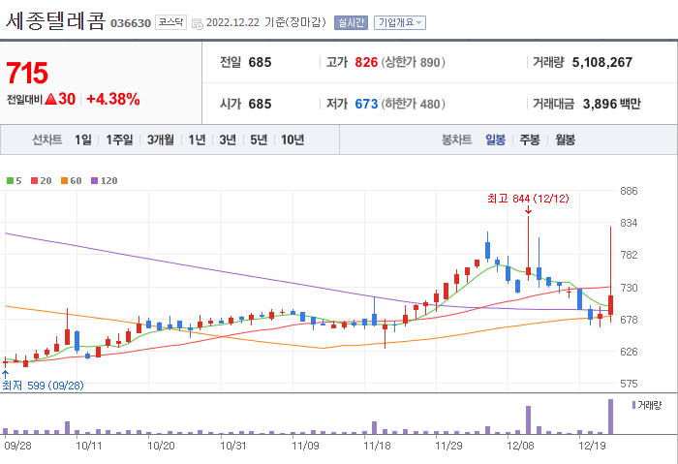Viewport: 678px width, 464px height.
Task: Click the 실시간 real-time button
Action: (351, 23)
